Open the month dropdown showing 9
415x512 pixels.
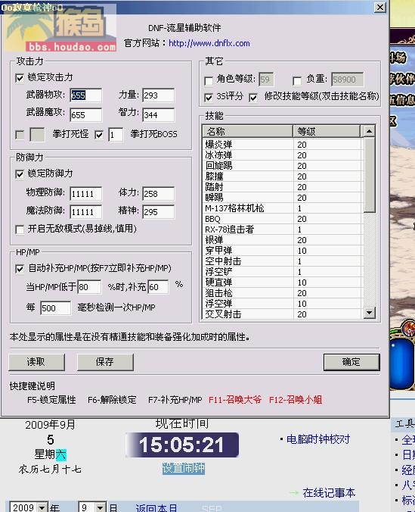pyautogui.click(x=100, y=507)
